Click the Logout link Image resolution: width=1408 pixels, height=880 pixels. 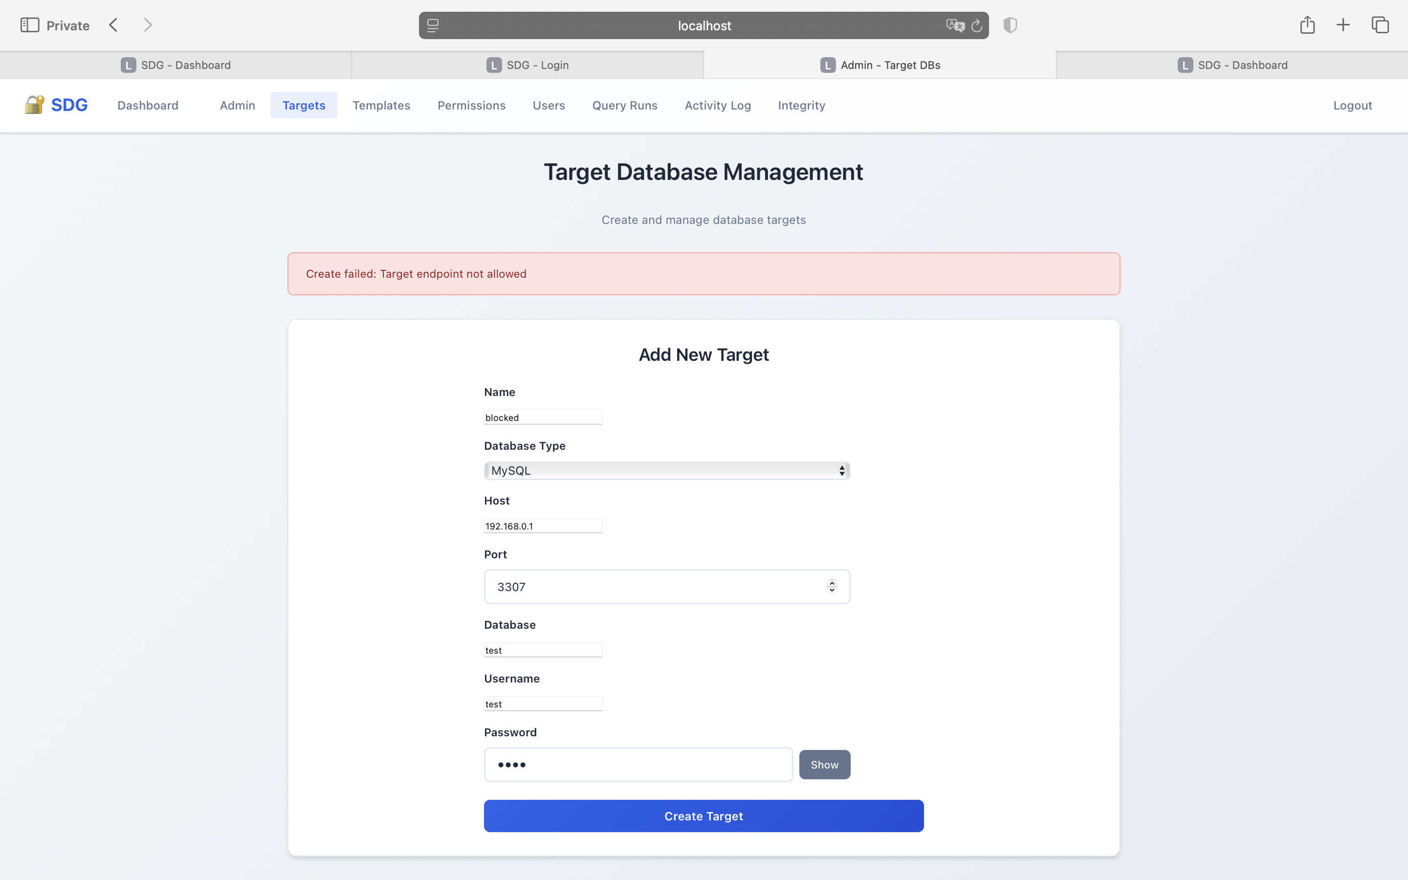click(x=1352, y=105)
